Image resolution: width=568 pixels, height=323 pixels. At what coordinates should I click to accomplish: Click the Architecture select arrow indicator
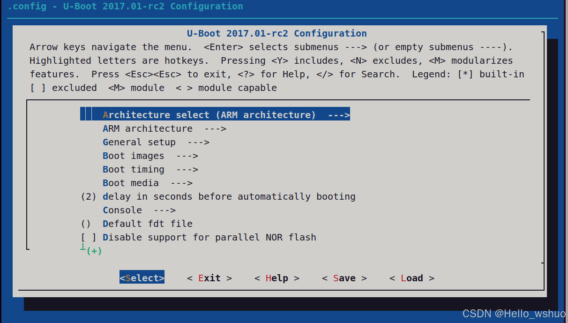pos(339,115)
